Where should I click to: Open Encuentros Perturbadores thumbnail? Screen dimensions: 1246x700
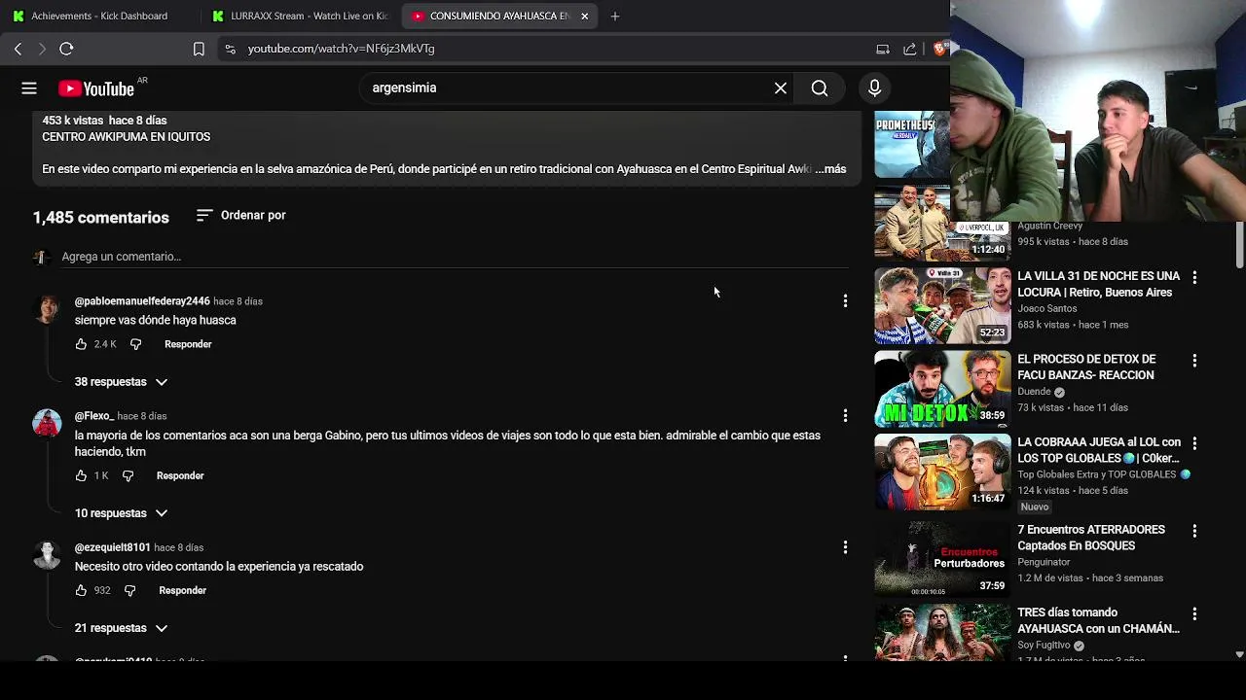(x=942, y=558)
